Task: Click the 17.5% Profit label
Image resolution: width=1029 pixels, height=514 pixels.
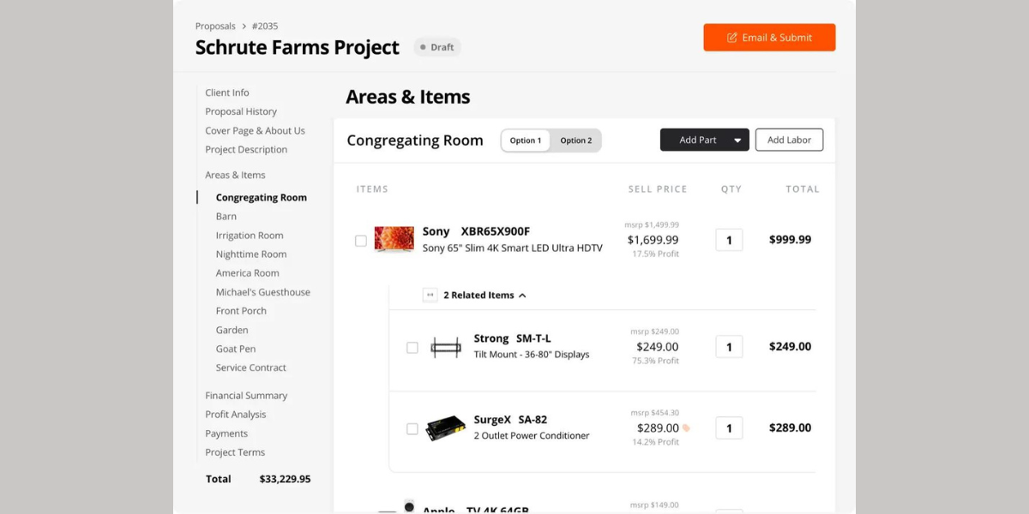Action: tap(655, 254)
